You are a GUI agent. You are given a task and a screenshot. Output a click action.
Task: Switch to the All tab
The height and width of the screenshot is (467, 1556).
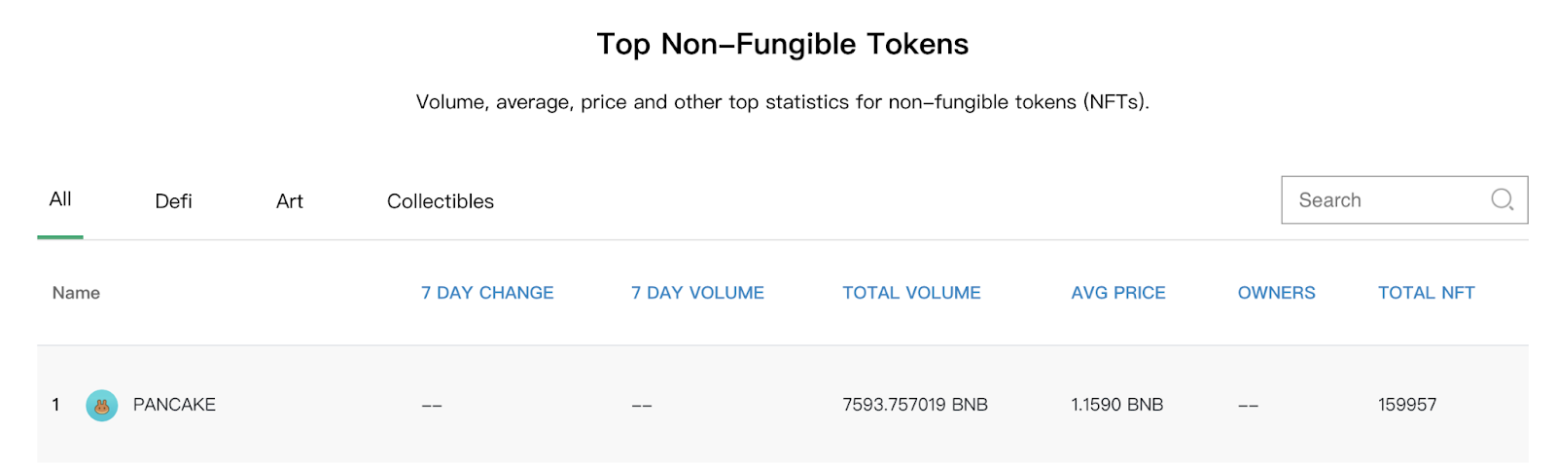[60, 199]
